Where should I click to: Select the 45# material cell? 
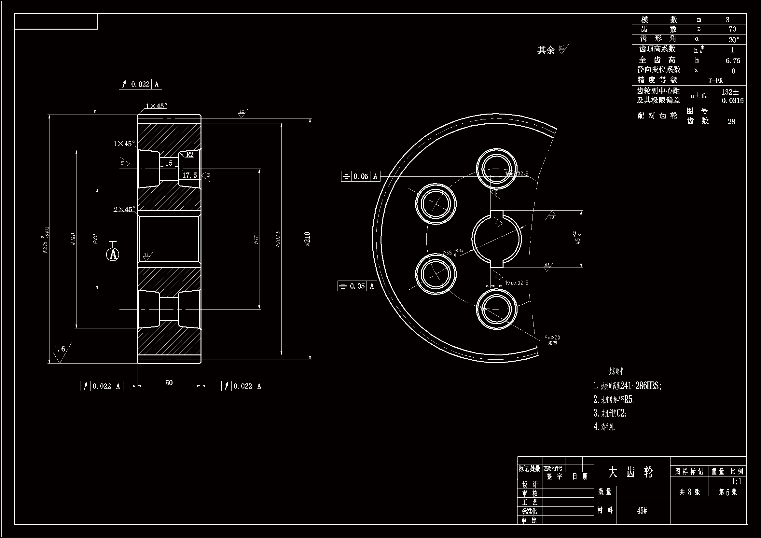pos(642,510)
